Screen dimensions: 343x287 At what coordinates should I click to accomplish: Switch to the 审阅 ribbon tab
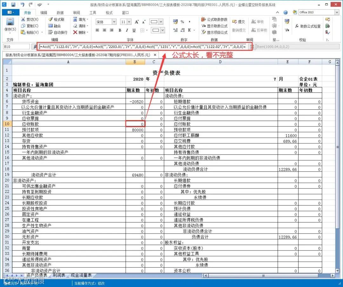coord(77,13)
